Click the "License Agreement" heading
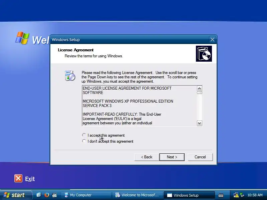267x200 pixels. click(76, 50)
